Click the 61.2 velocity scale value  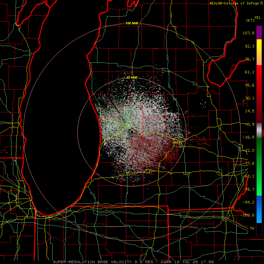pyautogui.click(x=250, y=72)
